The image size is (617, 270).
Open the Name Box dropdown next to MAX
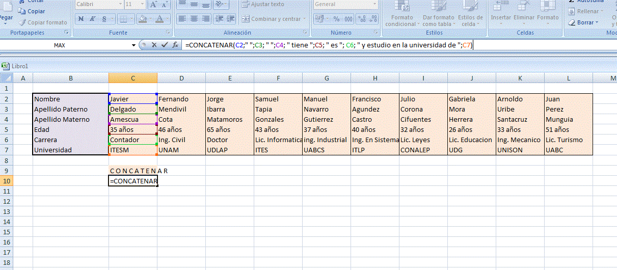[x=133, y=45]
